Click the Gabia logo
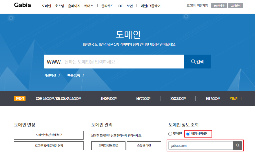The height and width of the screenshot is (154, 255). coord(22,5)
